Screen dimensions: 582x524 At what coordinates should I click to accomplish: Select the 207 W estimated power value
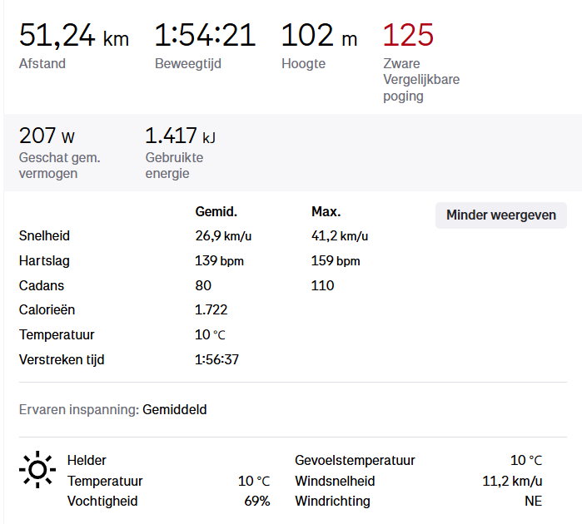click(47, 136)
